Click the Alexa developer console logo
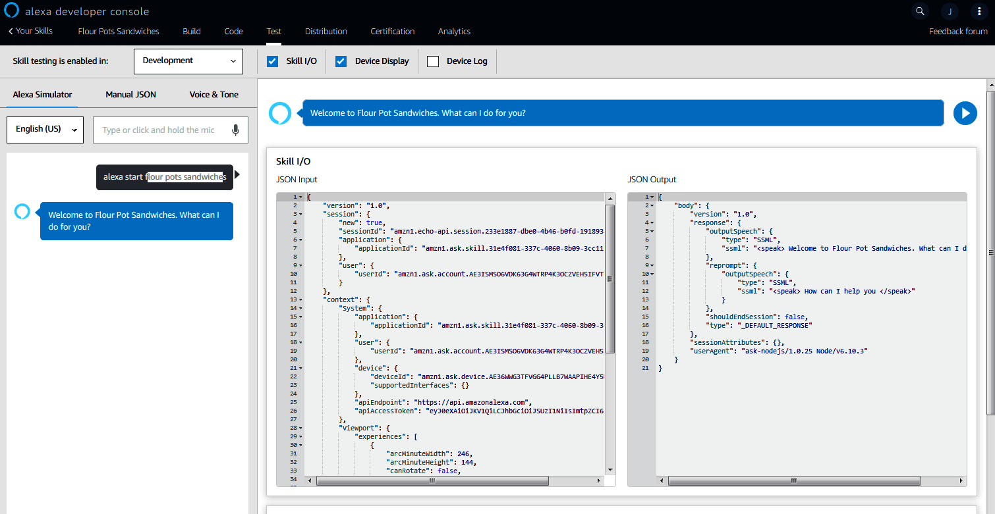 [11, 11]
